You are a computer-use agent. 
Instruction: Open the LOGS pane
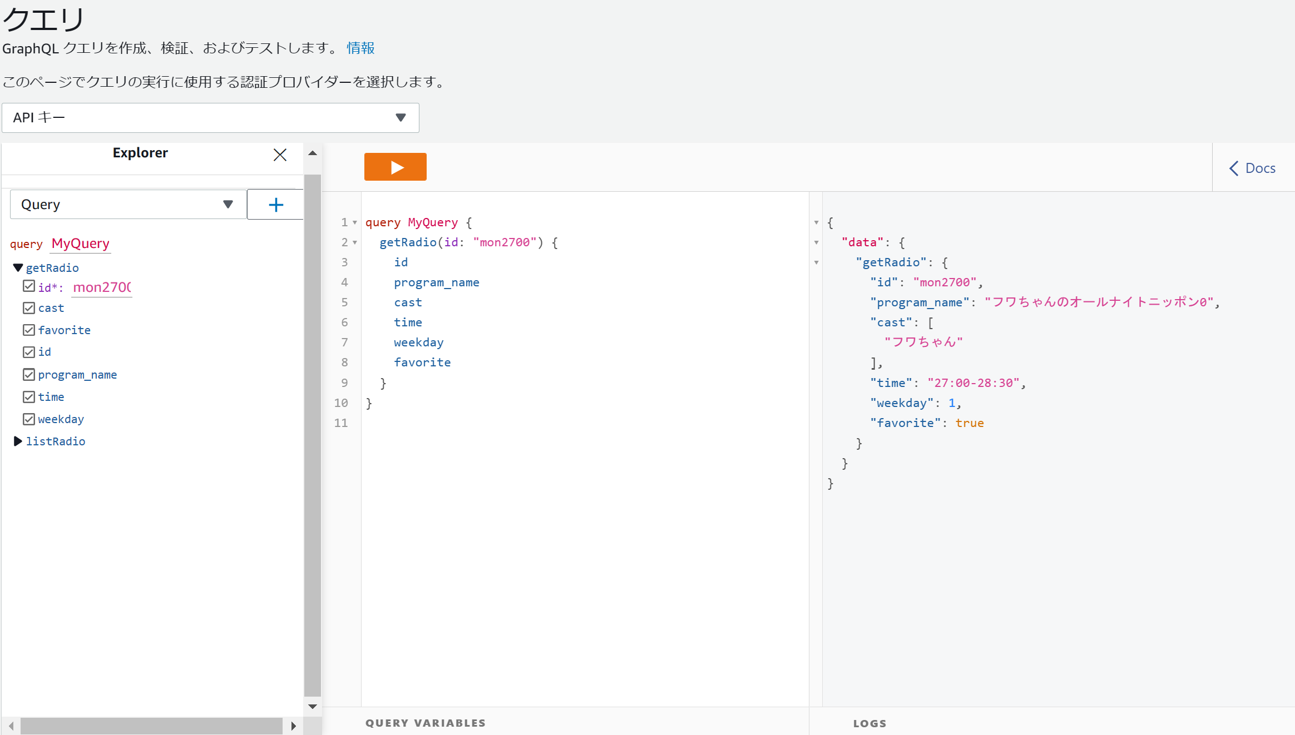pos(869,723)
